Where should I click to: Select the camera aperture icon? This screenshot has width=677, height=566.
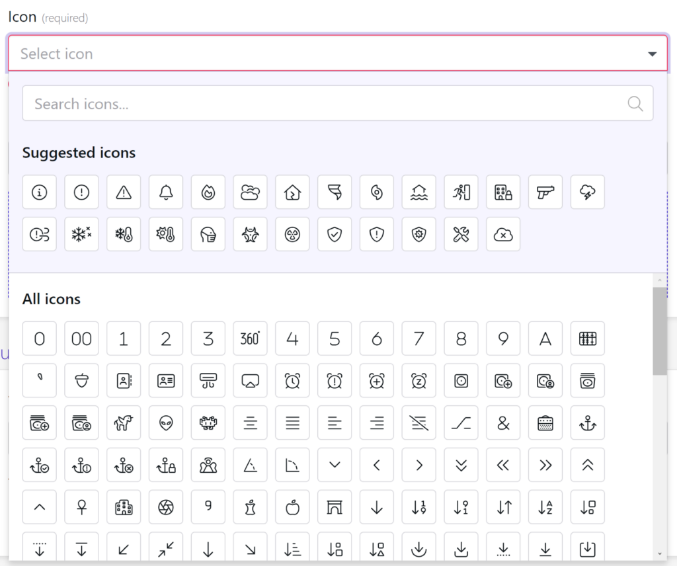click(x=166, y=507)
